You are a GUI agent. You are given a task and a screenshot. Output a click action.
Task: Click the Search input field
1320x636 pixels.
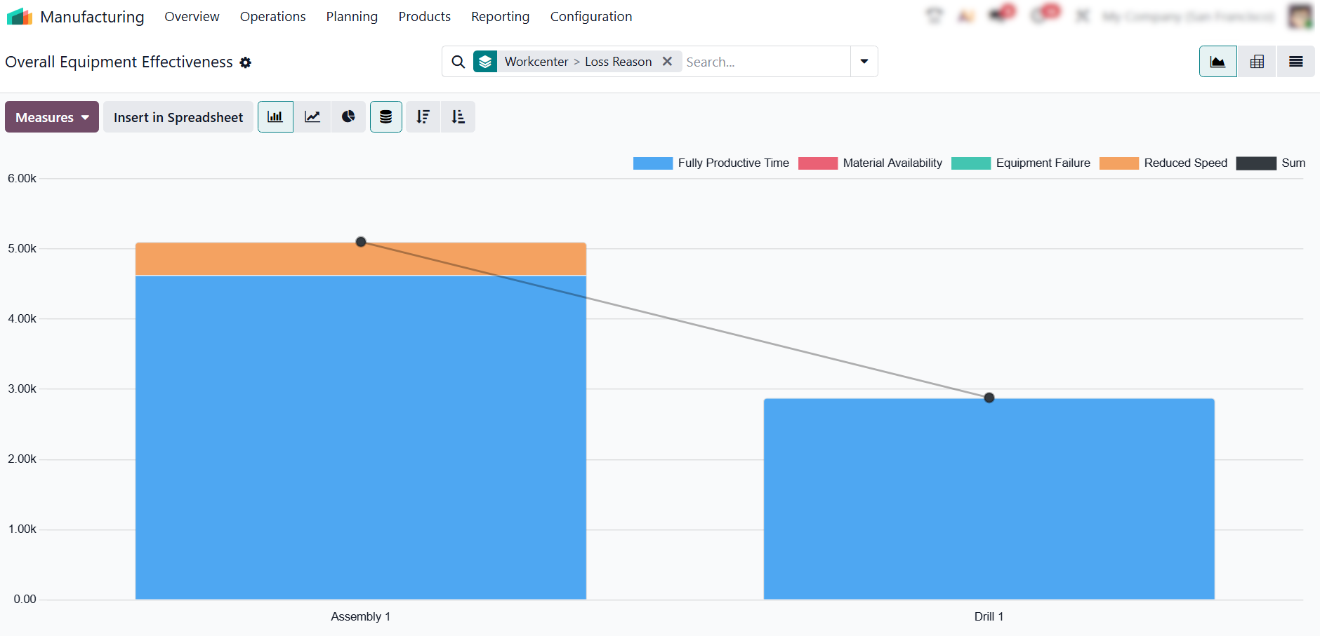tap(765, 62)
